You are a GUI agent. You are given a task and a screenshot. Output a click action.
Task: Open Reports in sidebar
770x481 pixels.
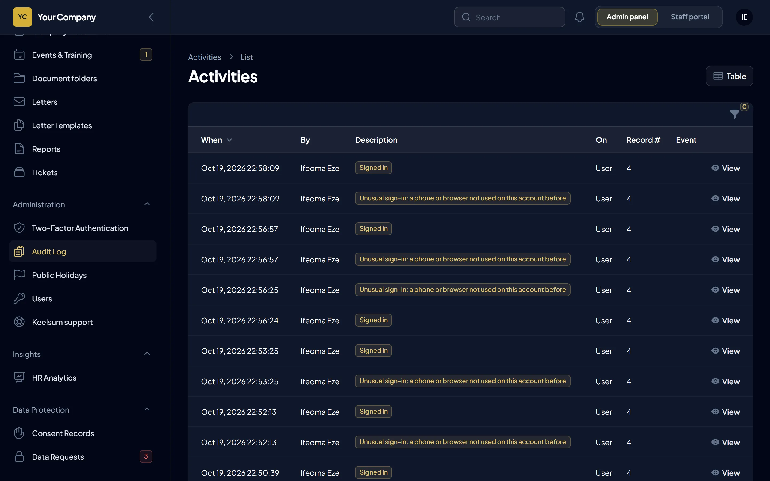point(82,149)
